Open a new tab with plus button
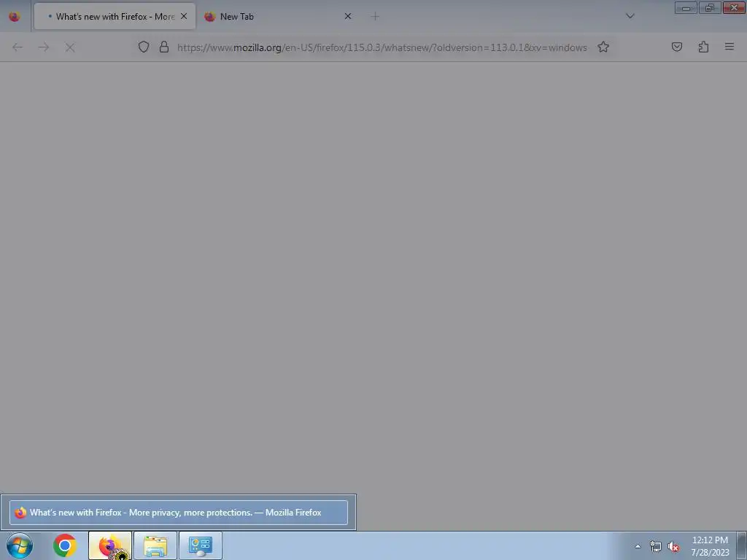This screenshot has width=747, height=560. coord(375,17)
